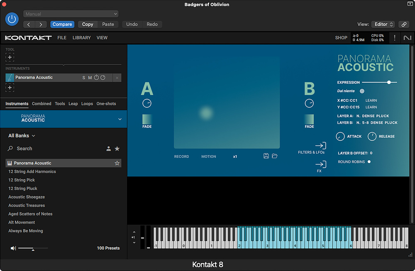
Task: Solo the Panorama Acoustic instrument
Action: tap(84, 78)
